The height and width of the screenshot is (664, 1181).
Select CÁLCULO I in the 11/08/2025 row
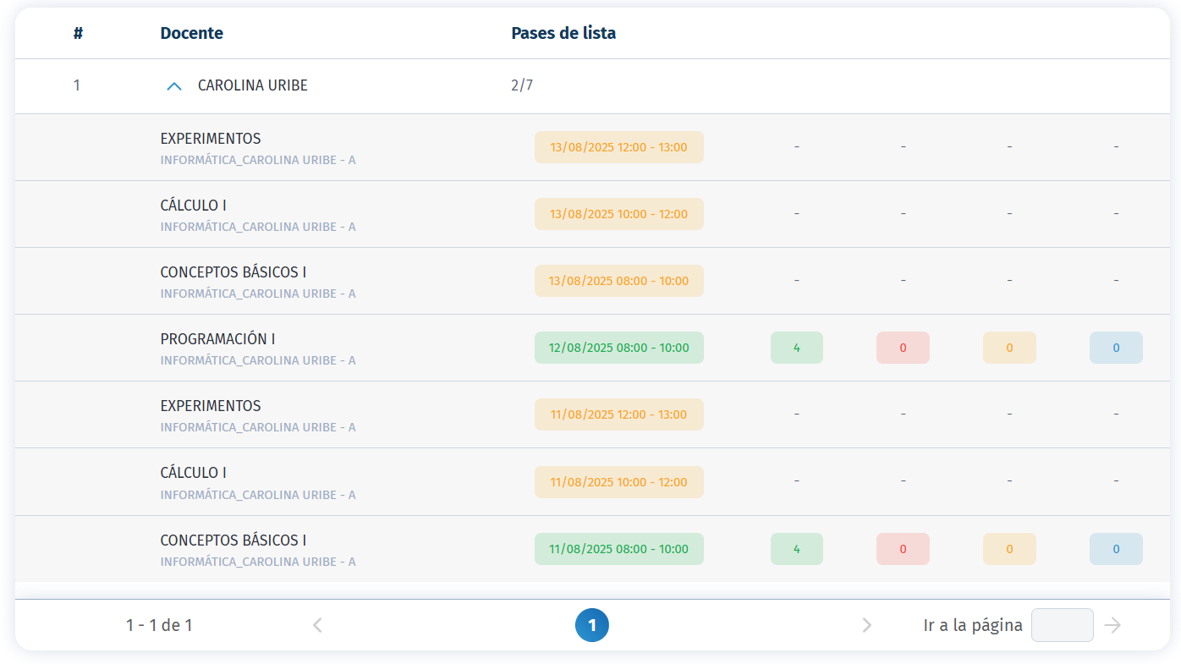pyautogui.click(x=193, y=473)
